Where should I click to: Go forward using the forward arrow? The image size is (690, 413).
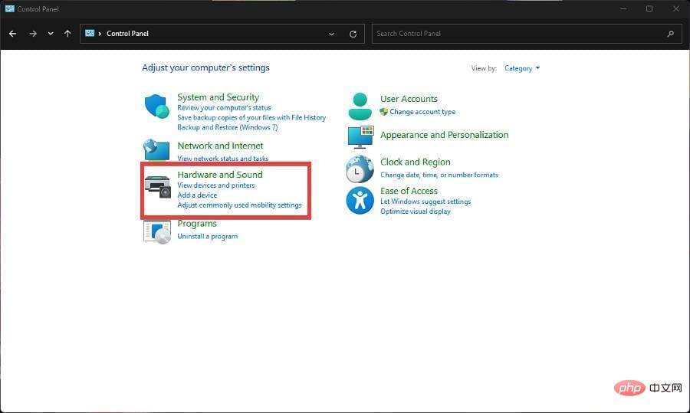[x=33, y=34]
